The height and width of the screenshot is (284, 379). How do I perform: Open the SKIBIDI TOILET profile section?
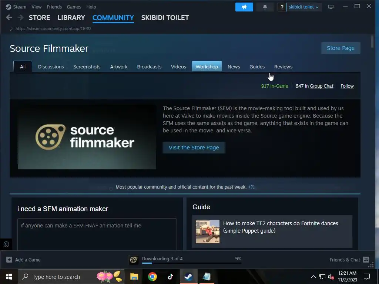pos(165,18)
